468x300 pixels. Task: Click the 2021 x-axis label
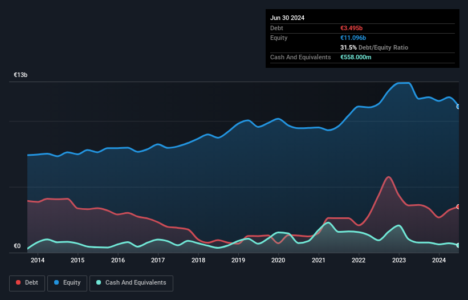(x=319, y=260)
